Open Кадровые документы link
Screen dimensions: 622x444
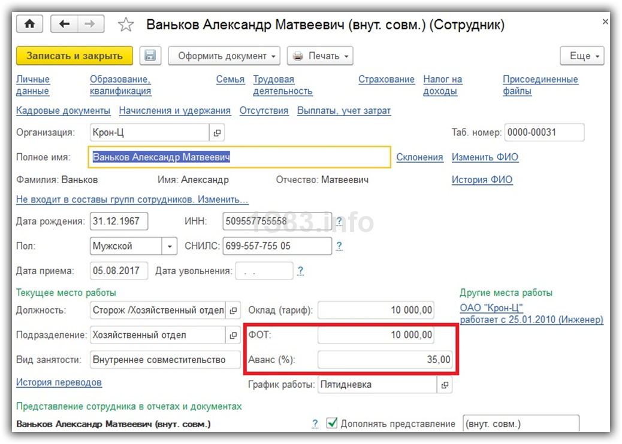(63, 111)
